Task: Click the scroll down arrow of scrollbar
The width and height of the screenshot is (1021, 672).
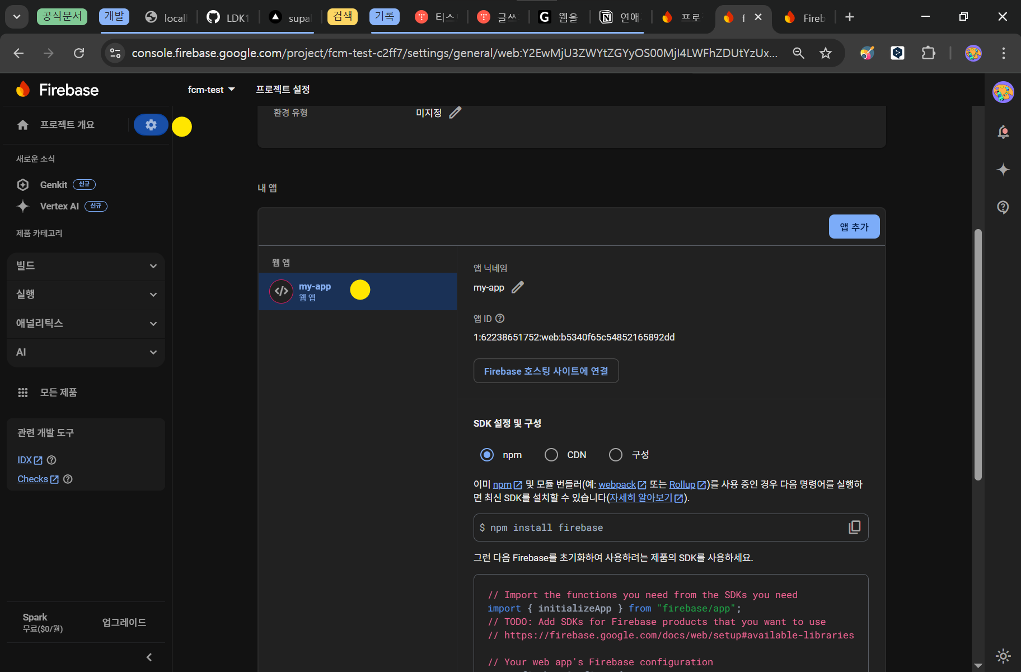Action: 978,665
